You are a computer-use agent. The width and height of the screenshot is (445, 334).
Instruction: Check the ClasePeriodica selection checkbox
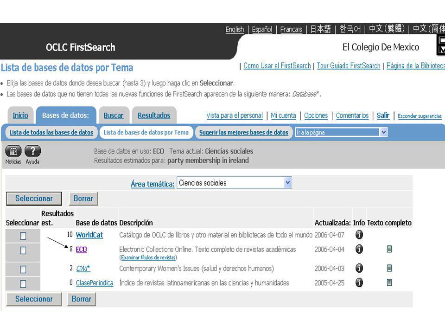[x=23, y=284]
